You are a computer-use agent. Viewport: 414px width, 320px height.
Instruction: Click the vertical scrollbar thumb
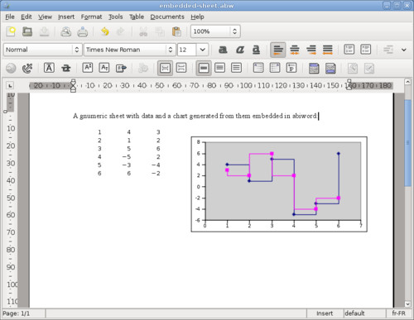coord(407,143)
